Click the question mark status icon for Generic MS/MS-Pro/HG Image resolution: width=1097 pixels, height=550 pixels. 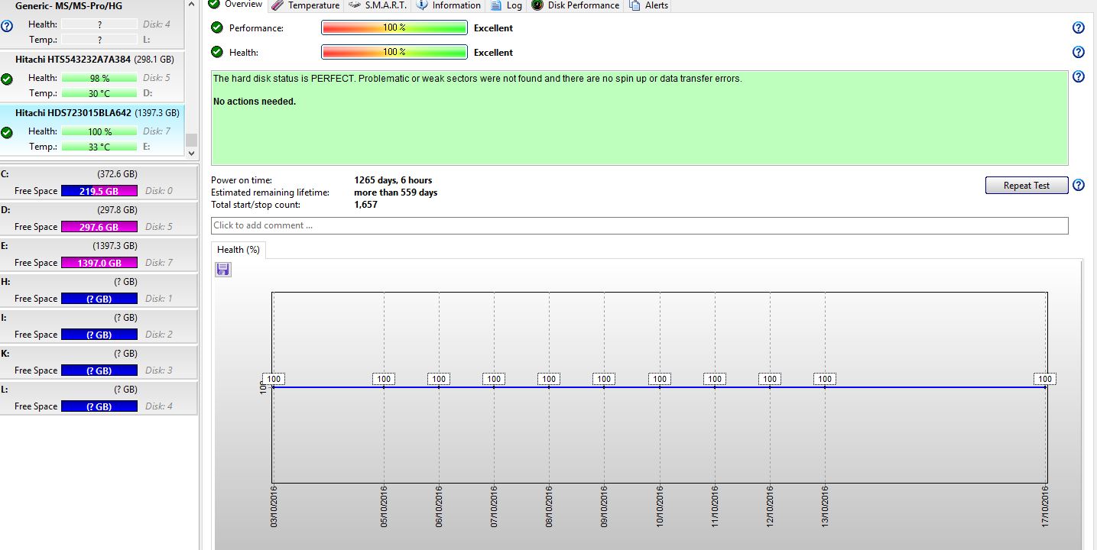pos(7,26)
